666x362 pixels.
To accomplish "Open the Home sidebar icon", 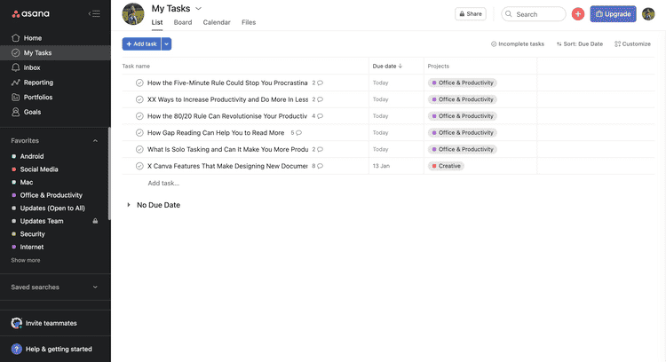I will click(15, 38).
